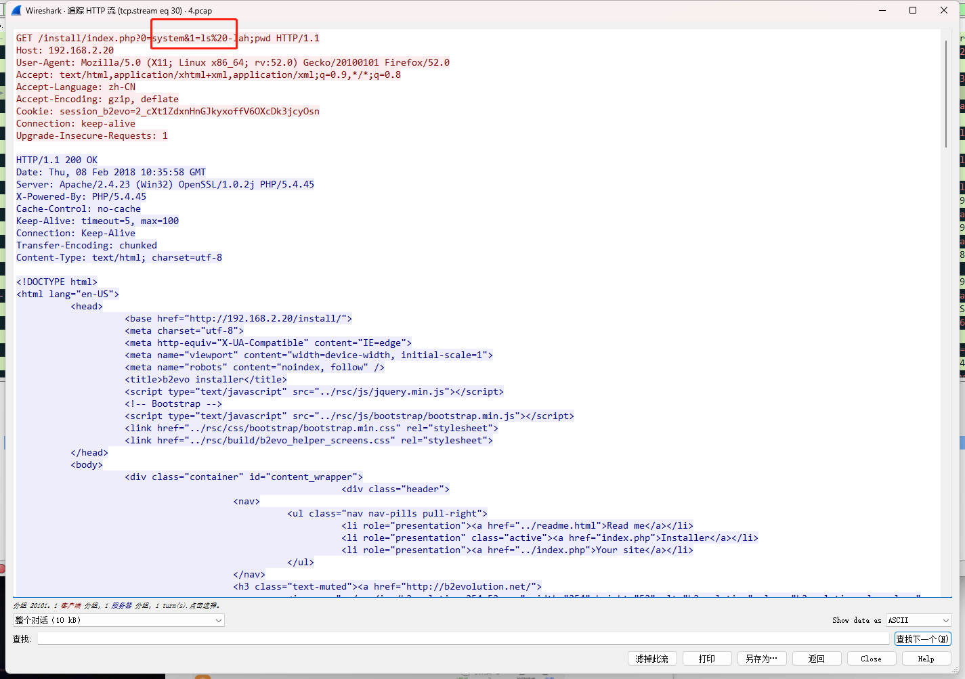Click the <!DOCTYPE html> line
Screen dimensions: 965x679
coord(57,282)
